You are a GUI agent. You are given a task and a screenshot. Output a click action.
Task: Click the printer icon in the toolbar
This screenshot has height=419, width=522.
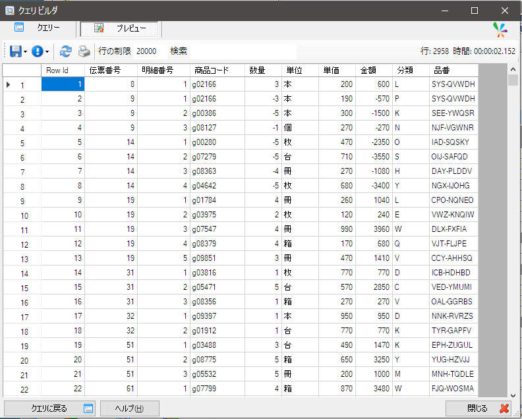(x=84, y=51)
